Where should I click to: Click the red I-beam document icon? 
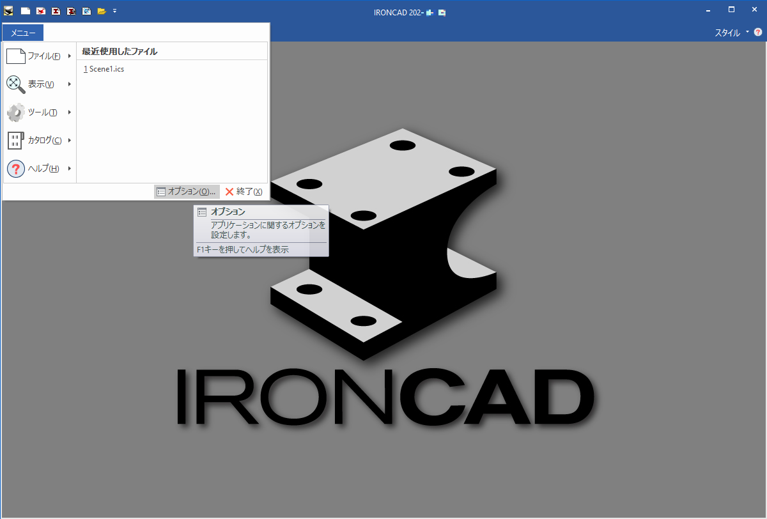56,11
